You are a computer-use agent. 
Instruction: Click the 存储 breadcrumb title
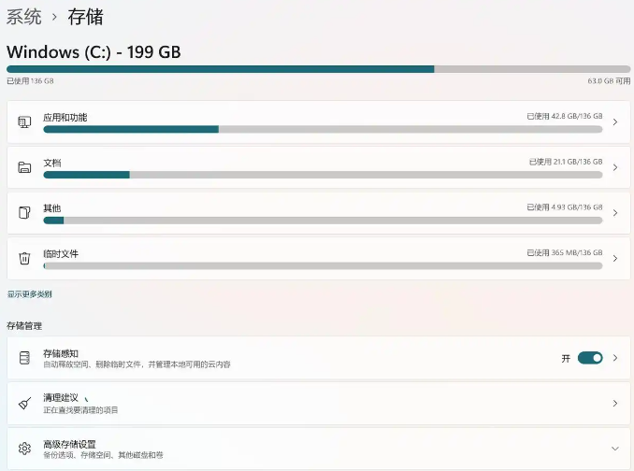coord(86,17)
